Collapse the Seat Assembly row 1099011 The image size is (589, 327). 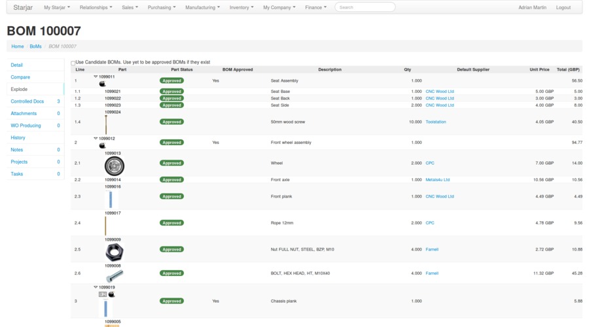(96, 77)
